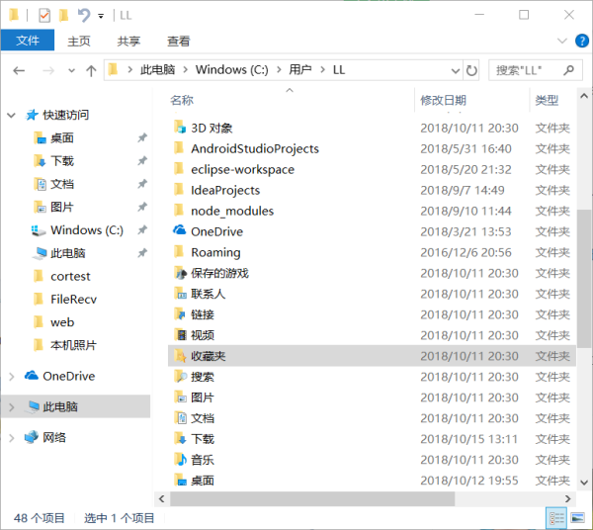The image size is (593, 530).
Task: Click the search magnifier icon
Action: (568, 70)
